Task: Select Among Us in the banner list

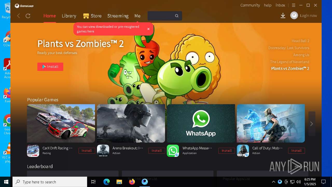Action: point(301,55)
